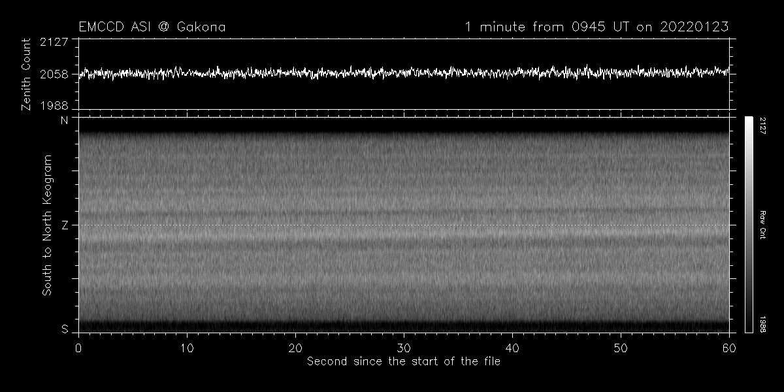
Task: Click the 40 second tick label
Action: point(512,347)
